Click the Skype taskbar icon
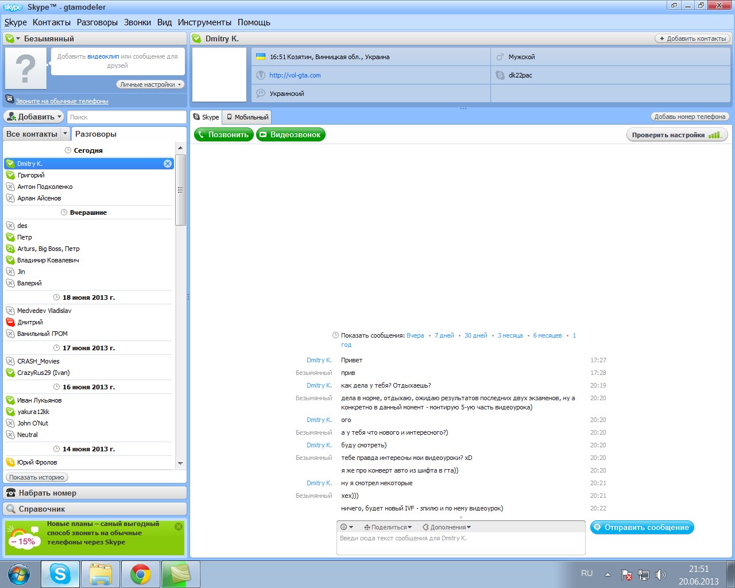Viewport: 735px width, 588px height. 60,574
